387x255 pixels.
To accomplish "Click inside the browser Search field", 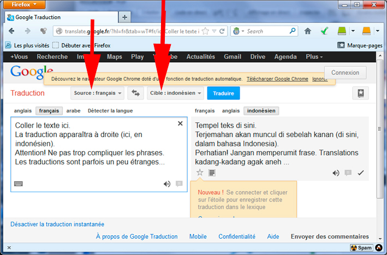I will 267,31.
